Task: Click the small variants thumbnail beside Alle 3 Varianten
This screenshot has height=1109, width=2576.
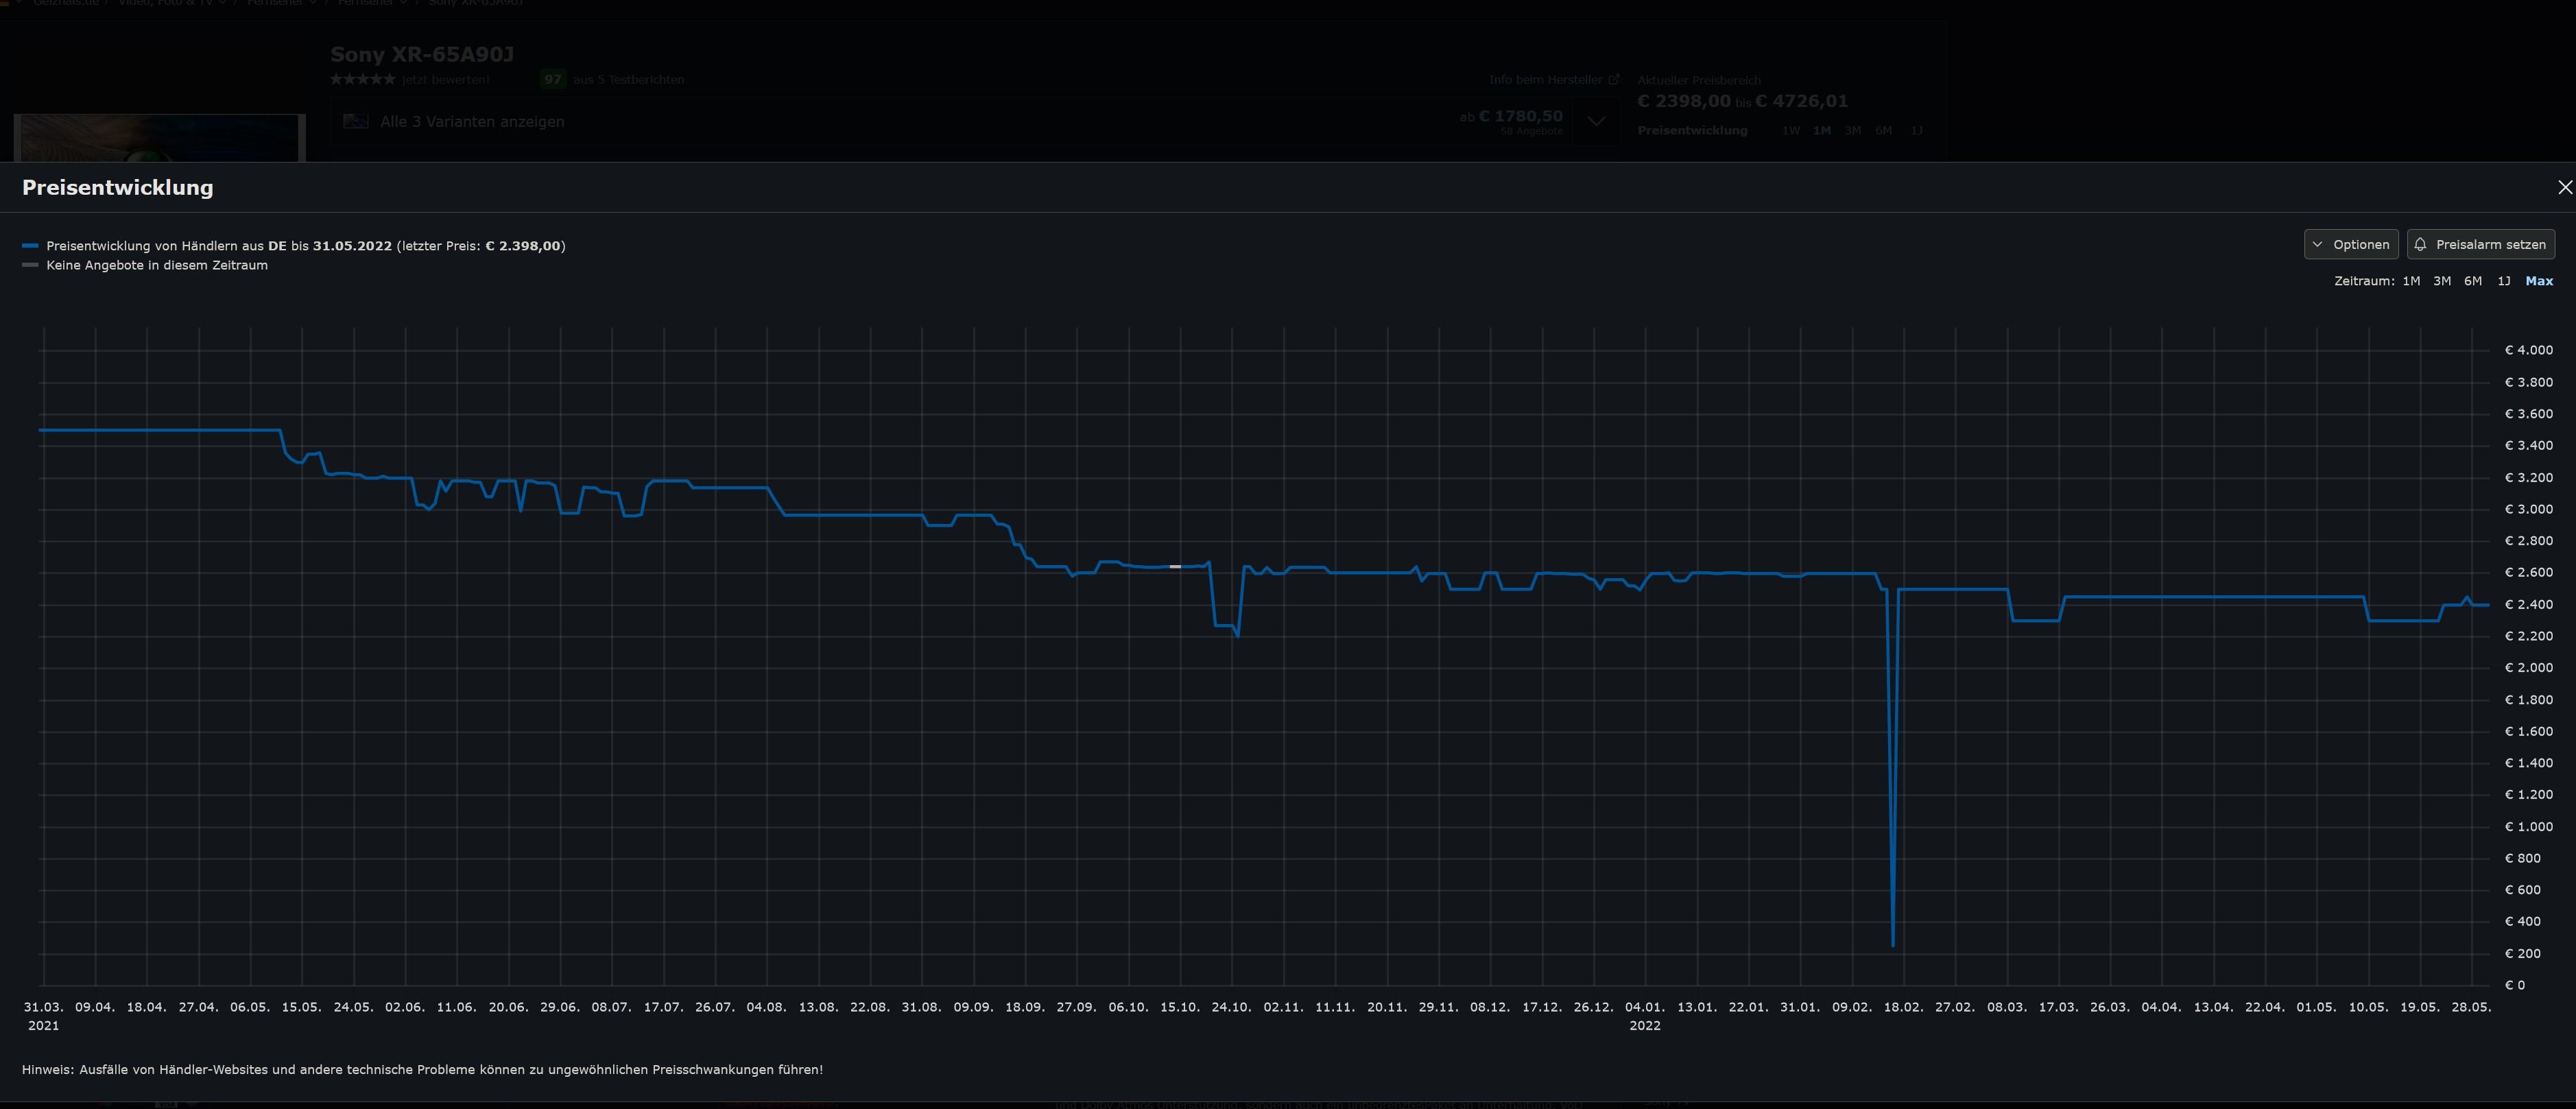Action: point(356,121)
